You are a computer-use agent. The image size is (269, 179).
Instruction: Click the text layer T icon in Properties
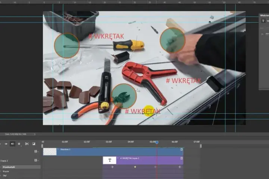[x=263, y=21]
